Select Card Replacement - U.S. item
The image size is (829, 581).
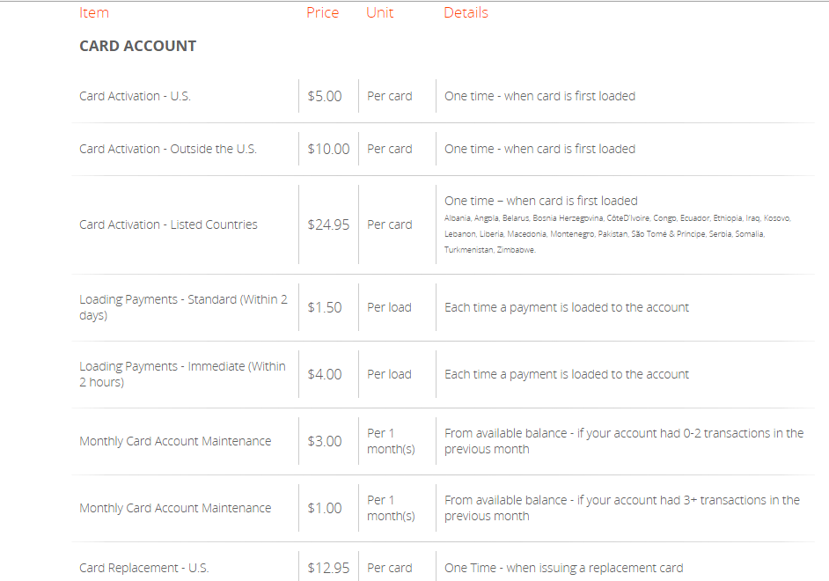144,568
